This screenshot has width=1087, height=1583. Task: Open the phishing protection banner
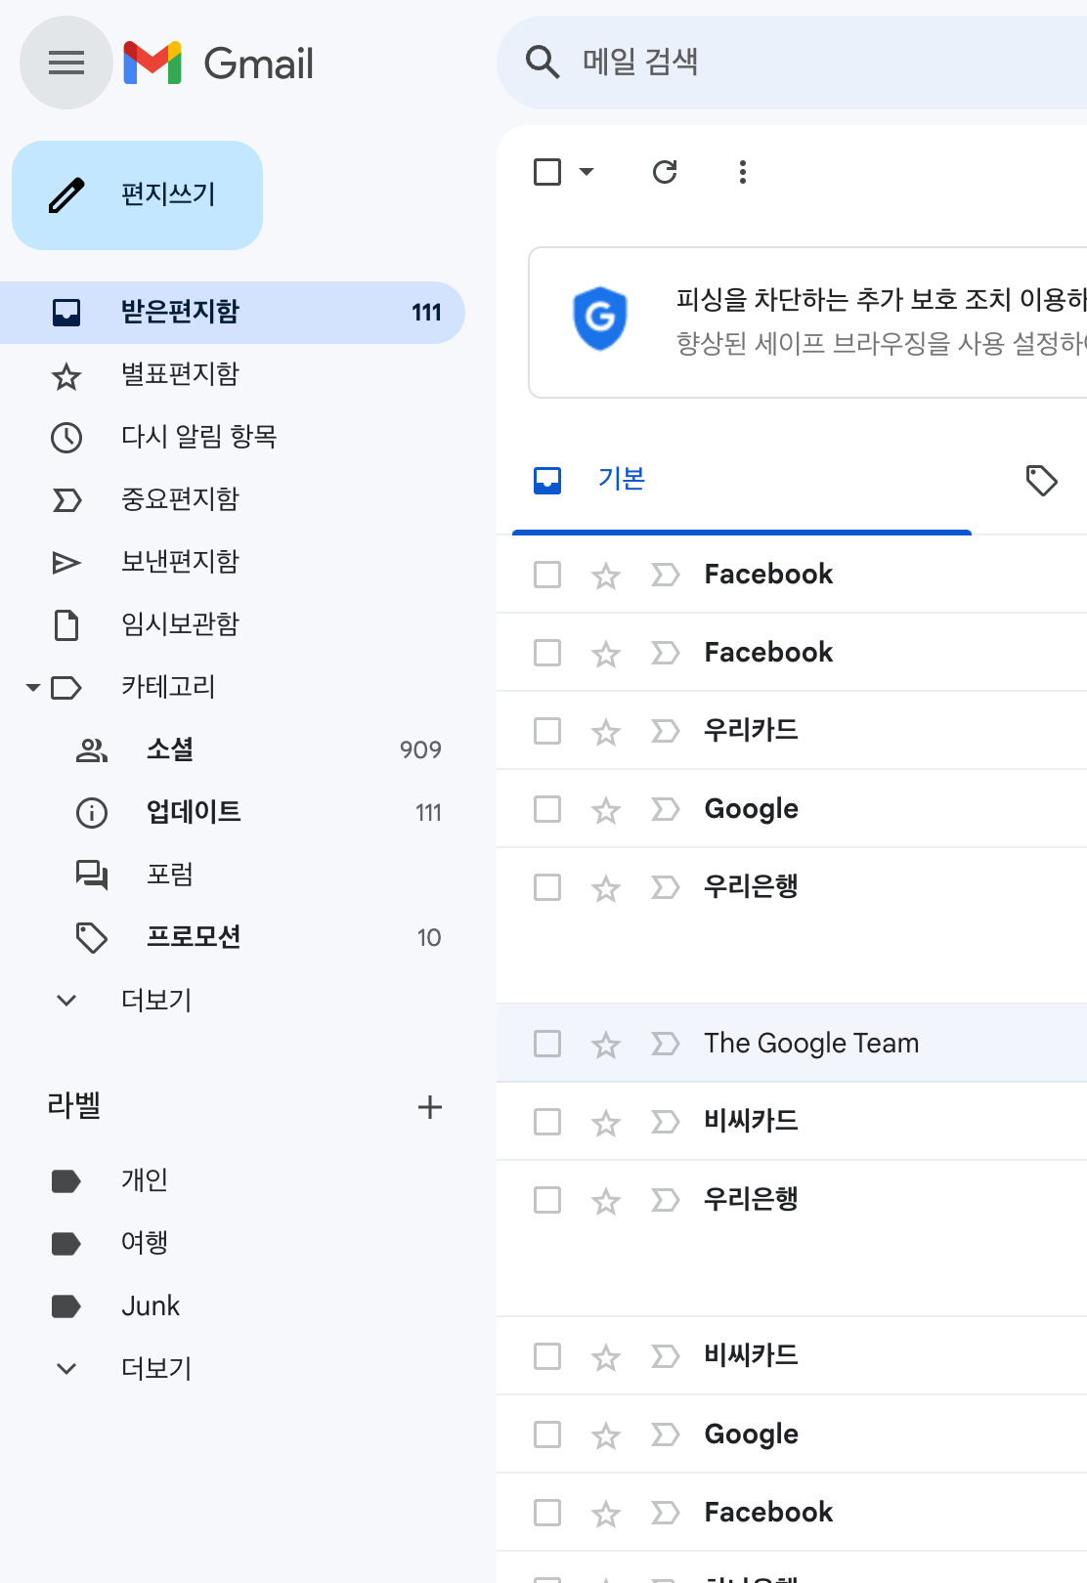pos(807,322)
